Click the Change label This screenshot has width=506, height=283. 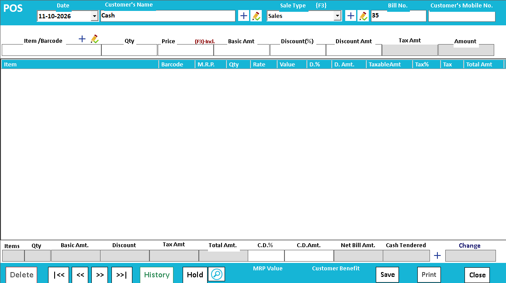[x=470, y=245]
